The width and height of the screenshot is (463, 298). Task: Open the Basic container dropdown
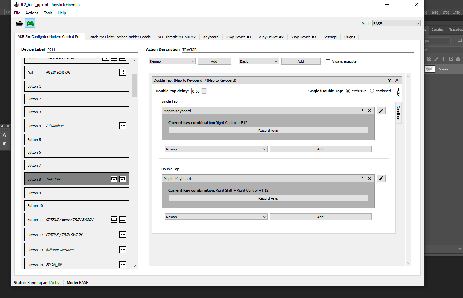click(259, 61)
